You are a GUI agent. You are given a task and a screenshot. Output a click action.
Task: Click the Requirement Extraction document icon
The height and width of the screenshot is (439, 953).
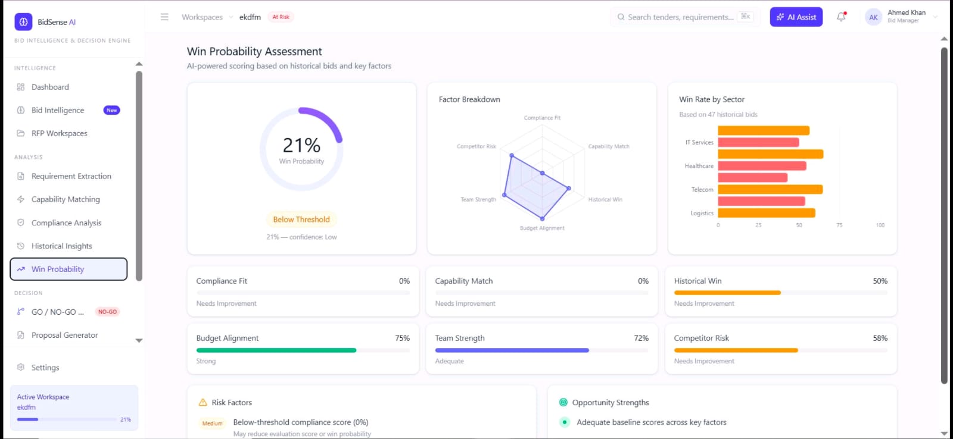click(x=21, y=176)
